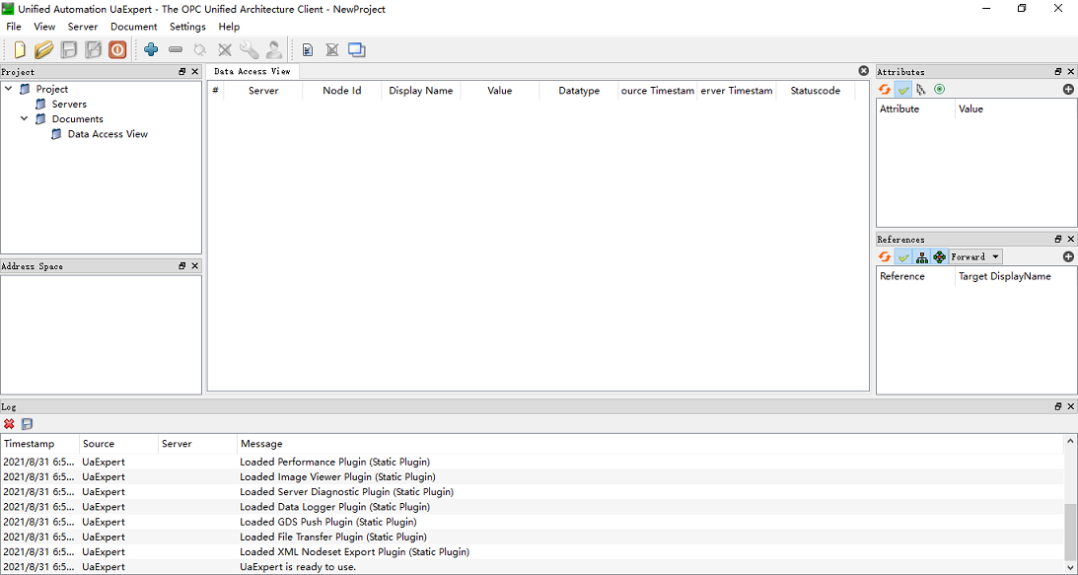Open the Server menu
This screenshot has height=575, width=1078.
[x=83, y=27]
